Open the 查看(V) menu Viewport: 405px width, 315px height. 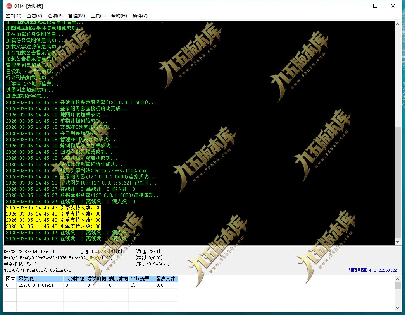[x=34, y=16]
